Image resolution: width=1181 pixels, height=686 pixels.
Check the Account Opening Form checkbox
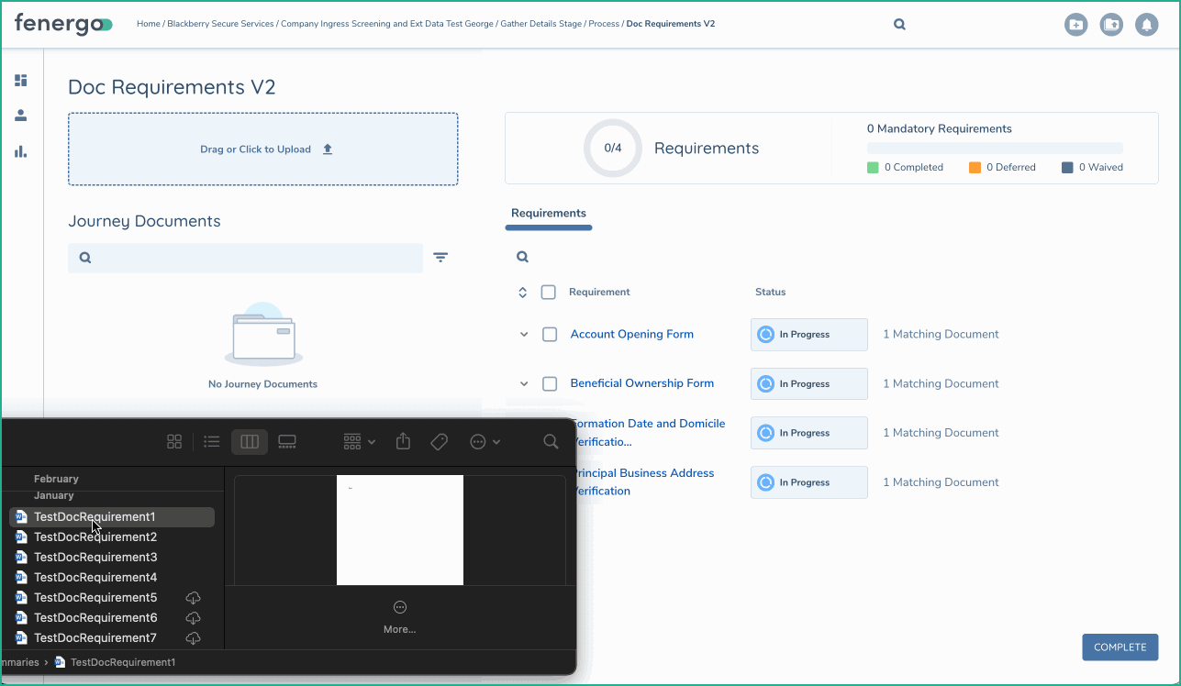tap(550, 335)
